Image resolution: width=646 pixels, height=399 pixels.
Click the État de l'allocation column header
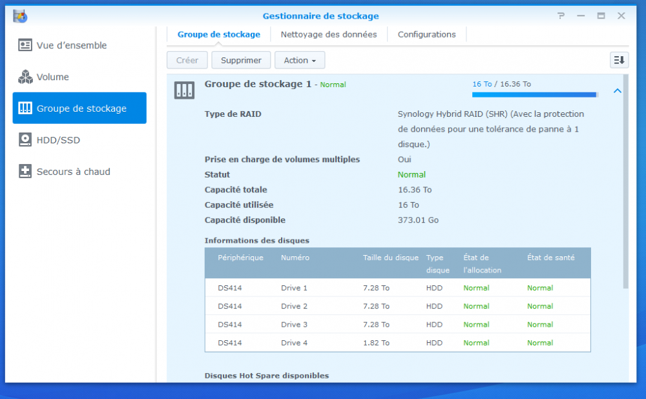tap(482, 263)
